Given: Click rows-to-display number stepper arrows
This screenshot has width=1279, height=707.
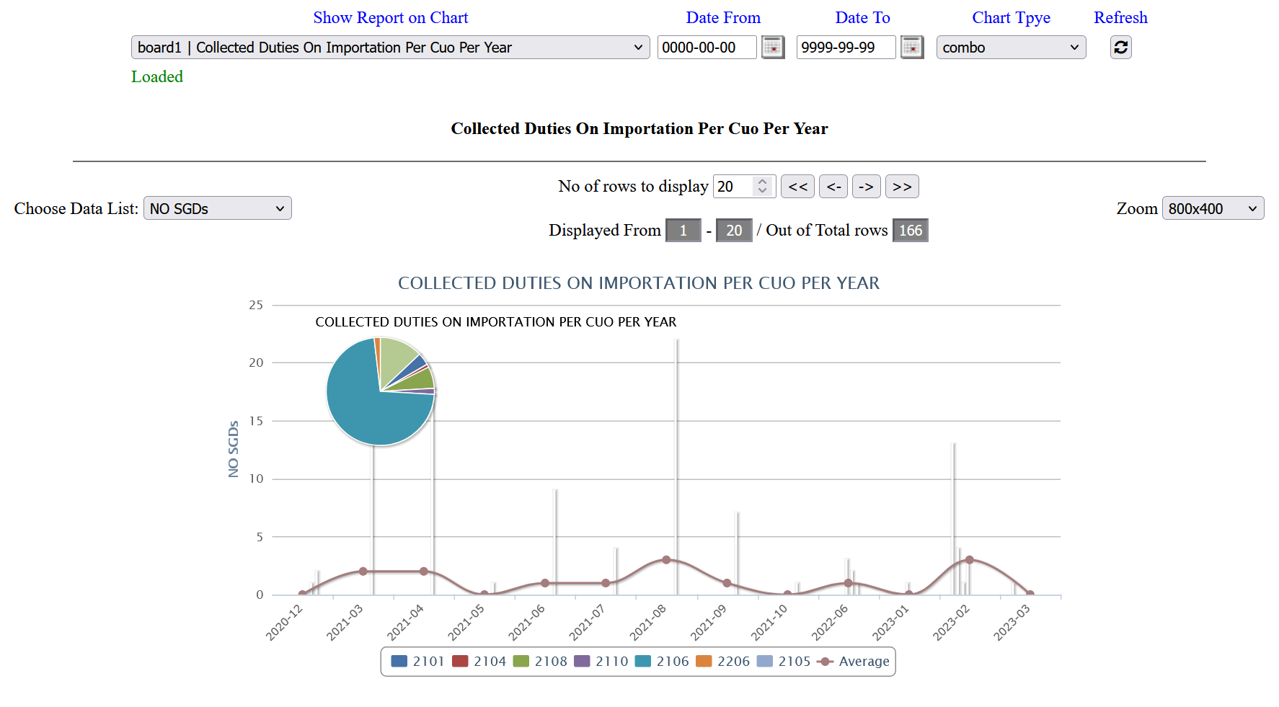Looking at the screenshot, I should pyautogui.click(x=762, y=187).
